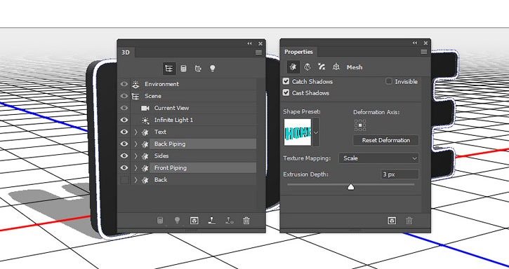Open the 3D panel options menu

click(x=259, y=52)
